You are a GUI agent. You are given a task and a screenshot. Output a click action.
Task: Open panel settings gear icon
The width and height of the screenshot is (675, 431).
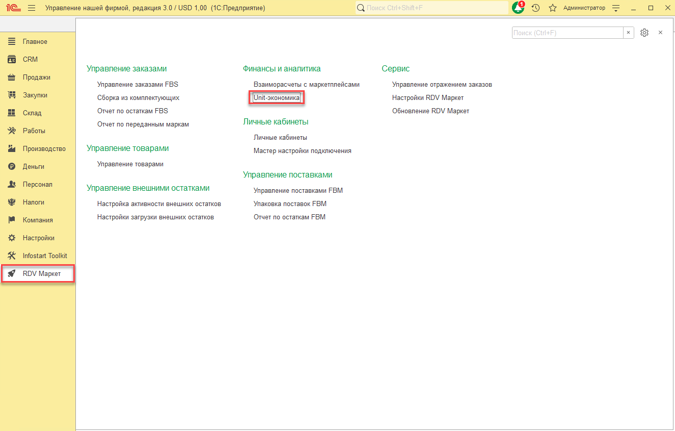[x=644, y=33]
